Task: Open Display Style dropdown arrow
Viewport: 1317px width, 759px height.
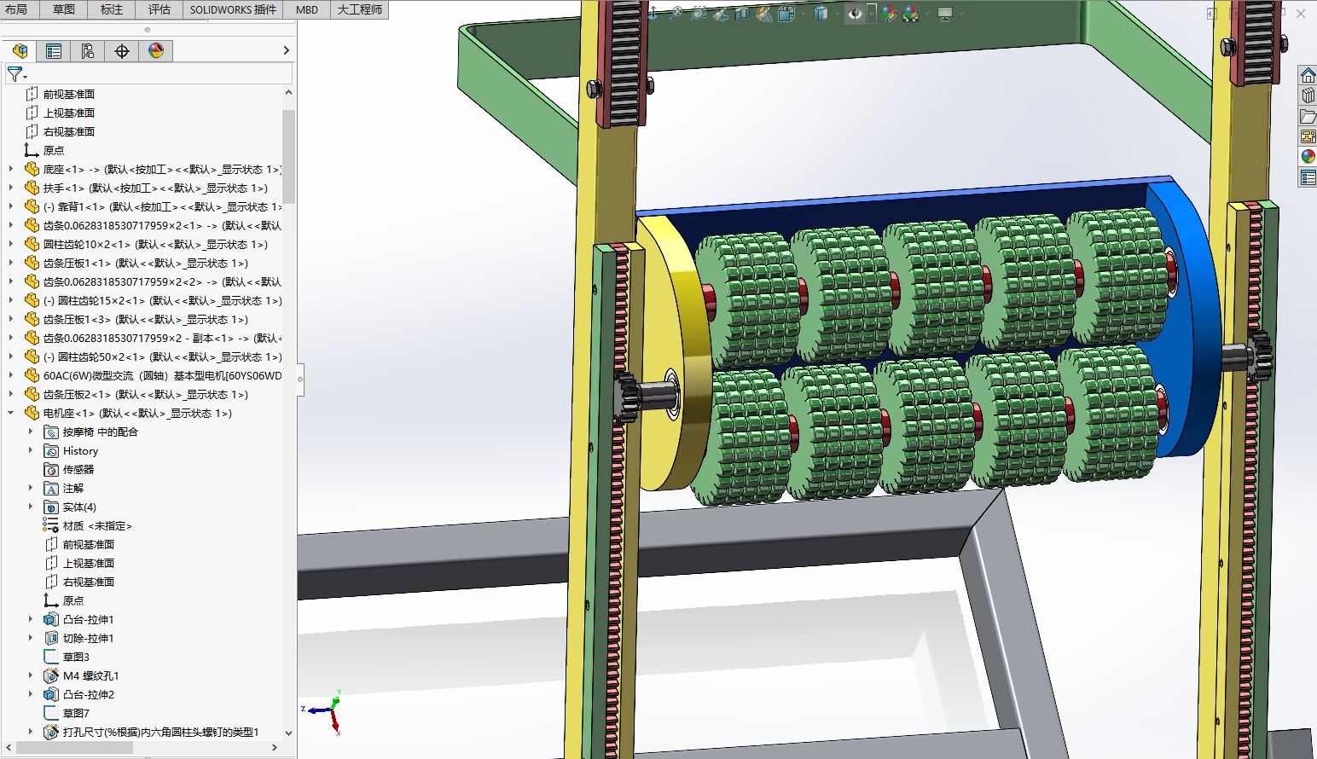Action: click(837, 14)
